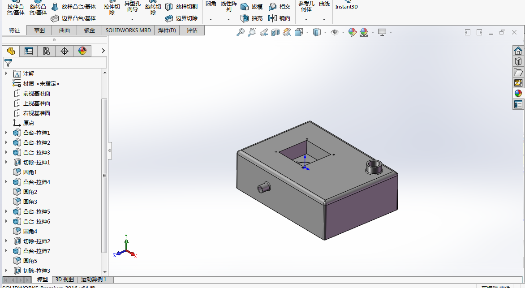Click 边界切除 boundary cut button
The width and height of the screenshot is (525, 288).
tap(181, 18)
